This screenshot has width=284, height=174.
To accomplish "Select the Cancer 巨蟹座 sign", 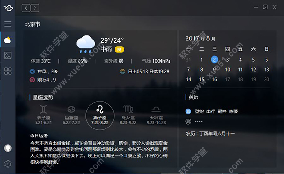I will click(x=71, y=115).
